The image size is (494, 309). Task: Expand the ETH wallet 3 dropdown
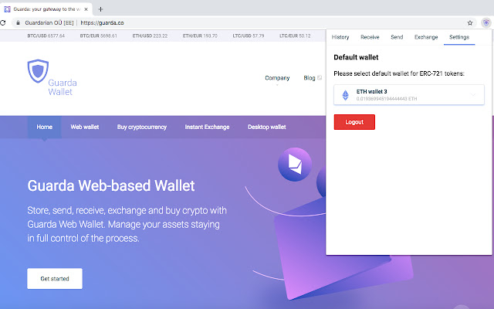473,94
